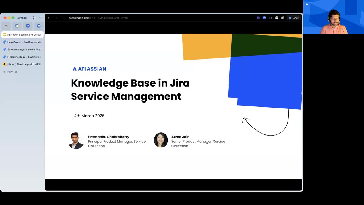Click the name Premanku Chakraborty
364x205 pixels.
coord(109,137)
